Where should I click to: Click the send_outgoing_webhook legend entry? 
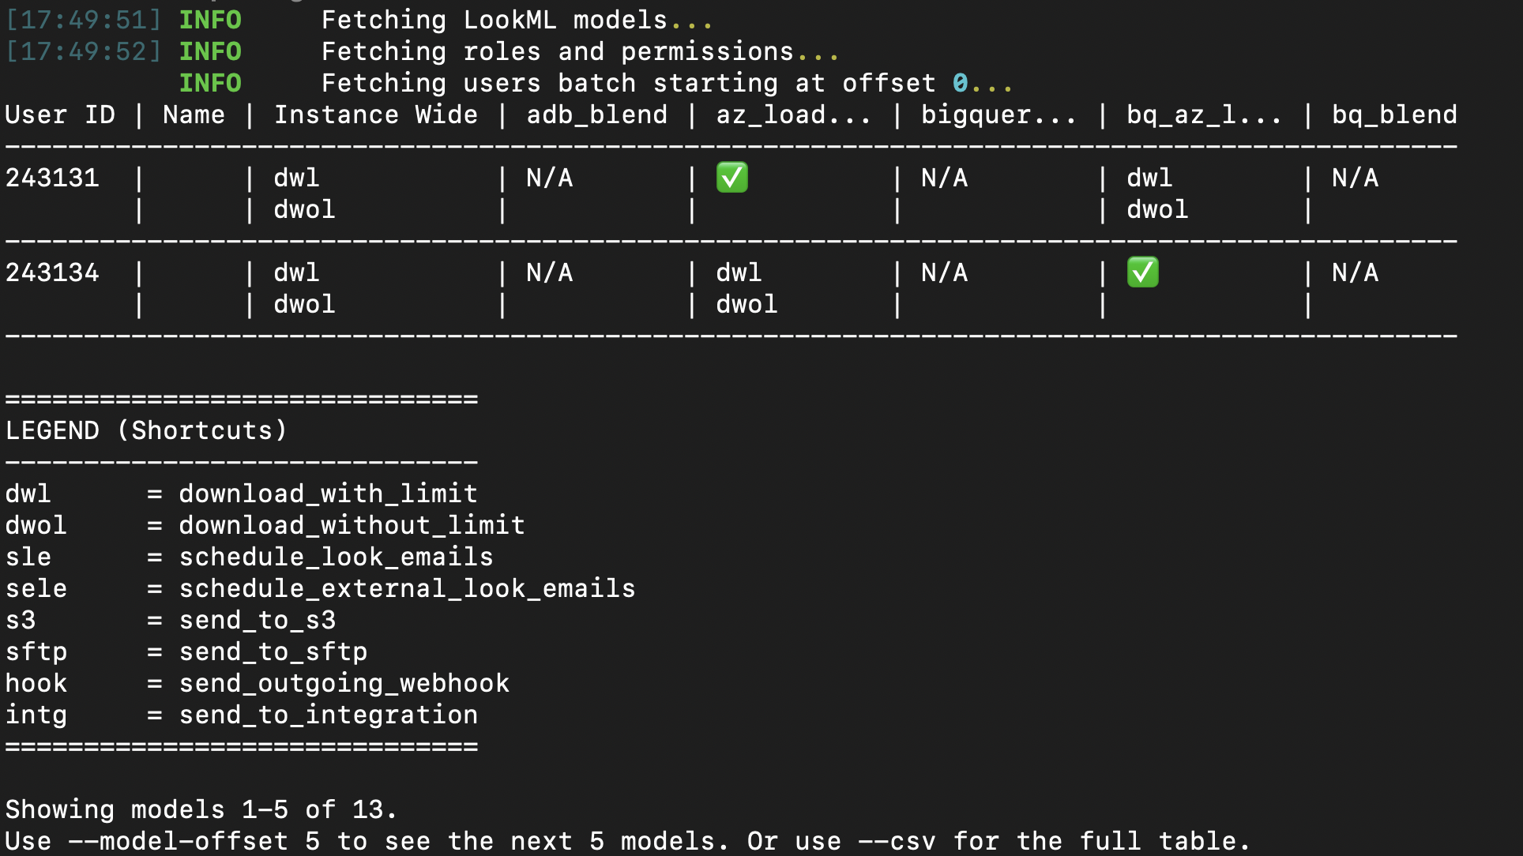[x=344, y=683]
